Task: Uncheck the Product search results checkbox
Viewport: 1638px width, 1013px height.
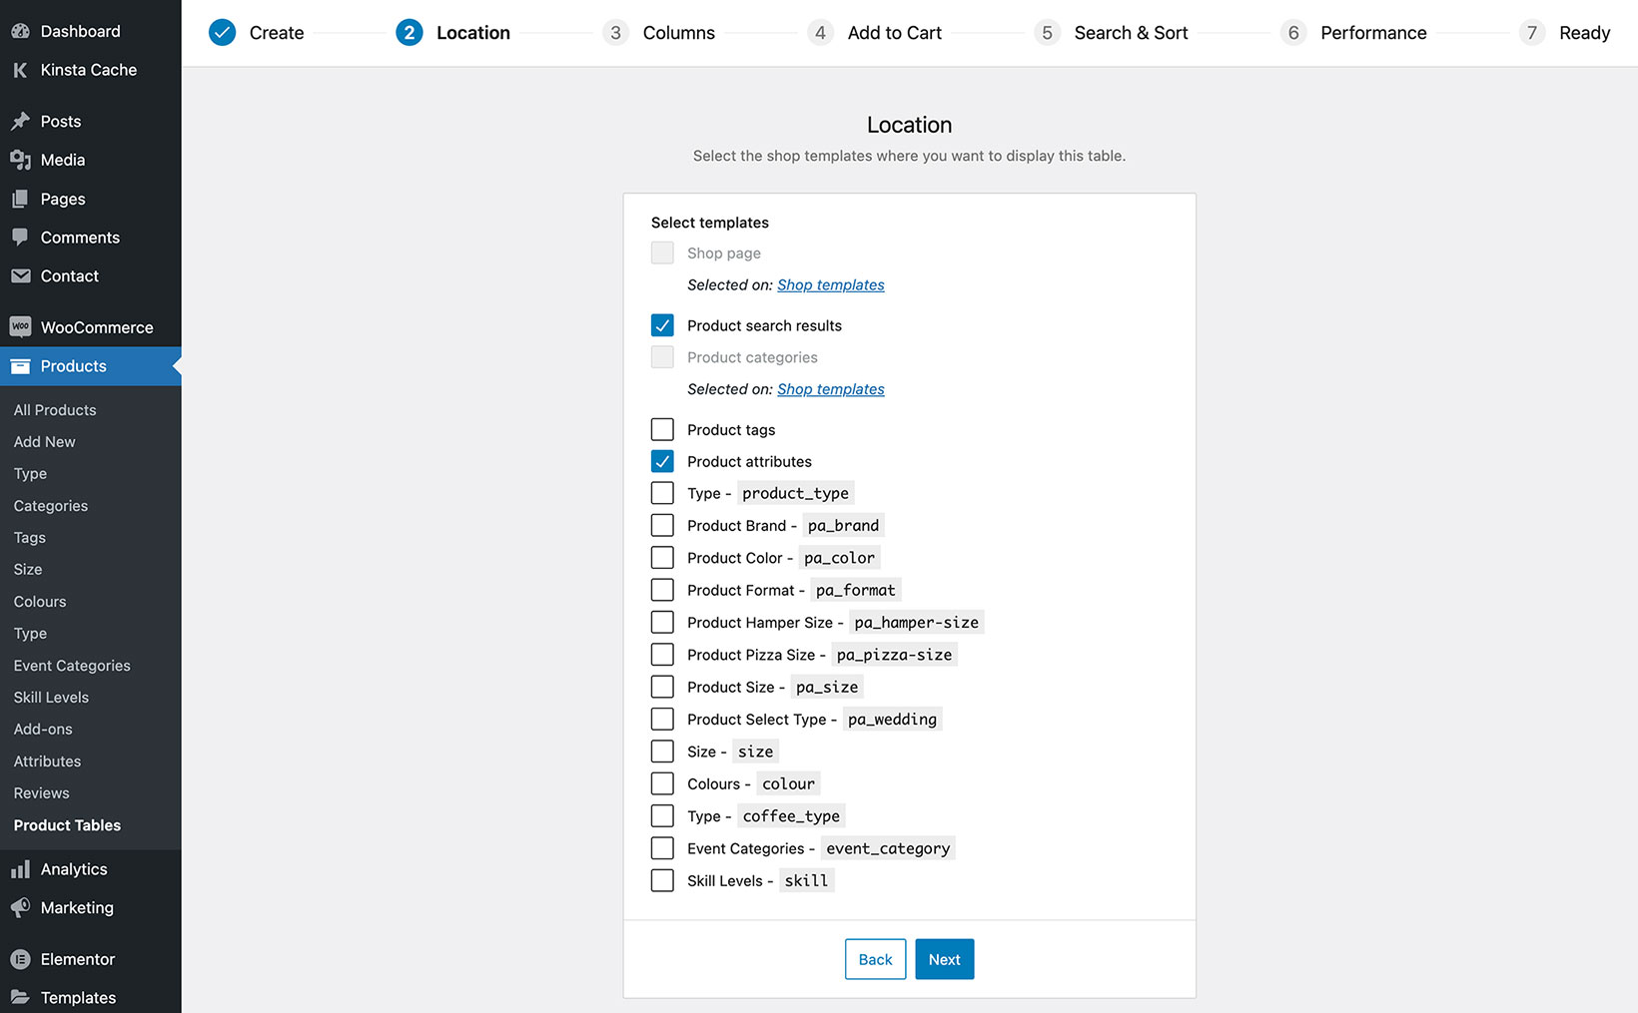Action: click(662, 325)
